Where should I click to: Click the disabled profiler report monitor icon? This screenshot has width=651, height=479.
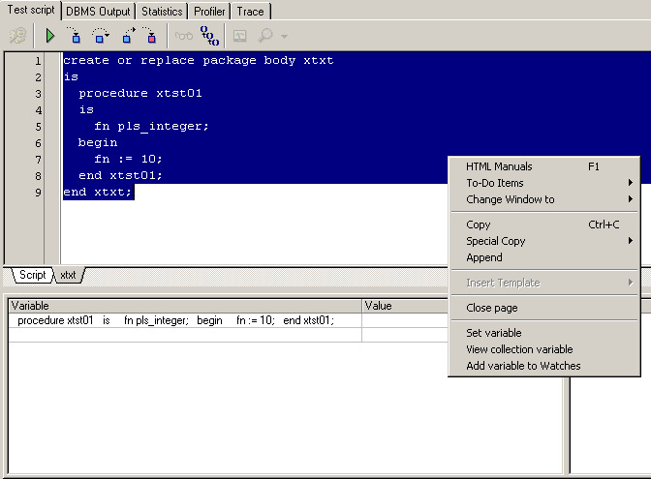pyautogui.click(x=240, y=36)
